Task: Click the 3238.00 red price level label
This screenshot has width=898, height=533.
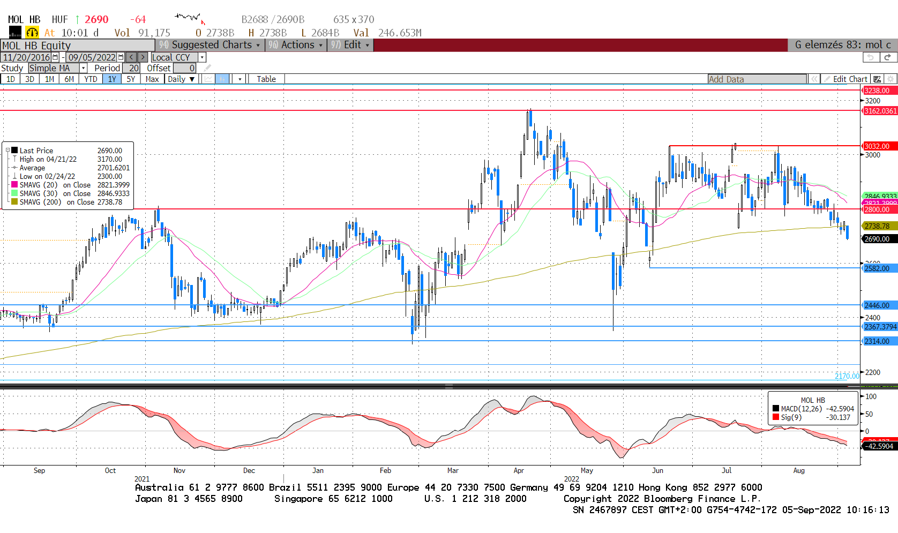Action: pos(879,91)
